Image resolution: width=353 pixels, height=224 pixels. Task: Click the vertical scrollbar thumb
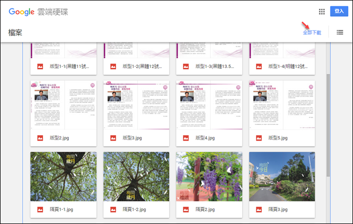[x=328, y=125]
